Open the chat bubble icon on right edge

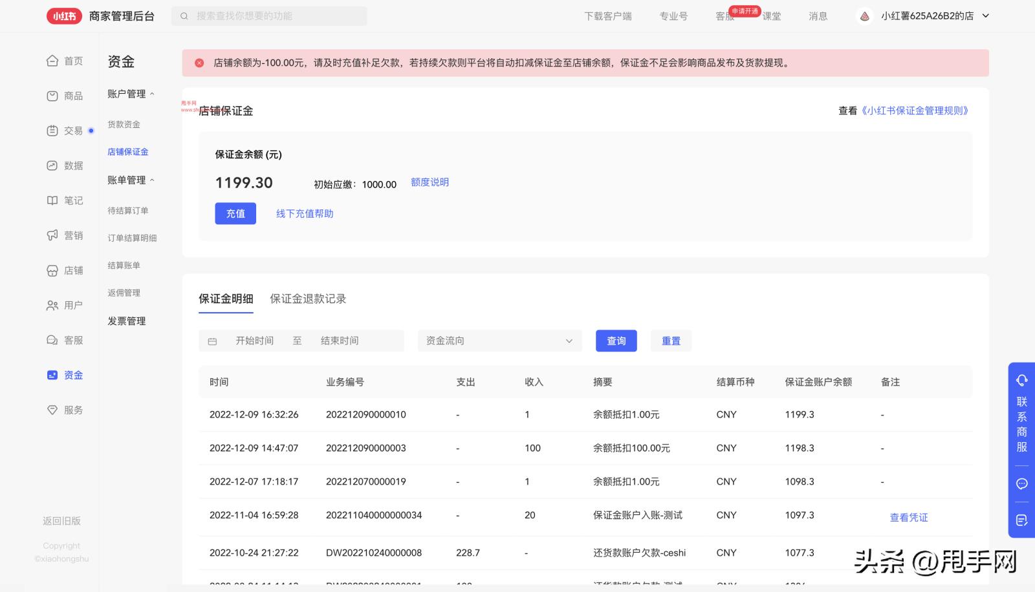[1022, 484]
